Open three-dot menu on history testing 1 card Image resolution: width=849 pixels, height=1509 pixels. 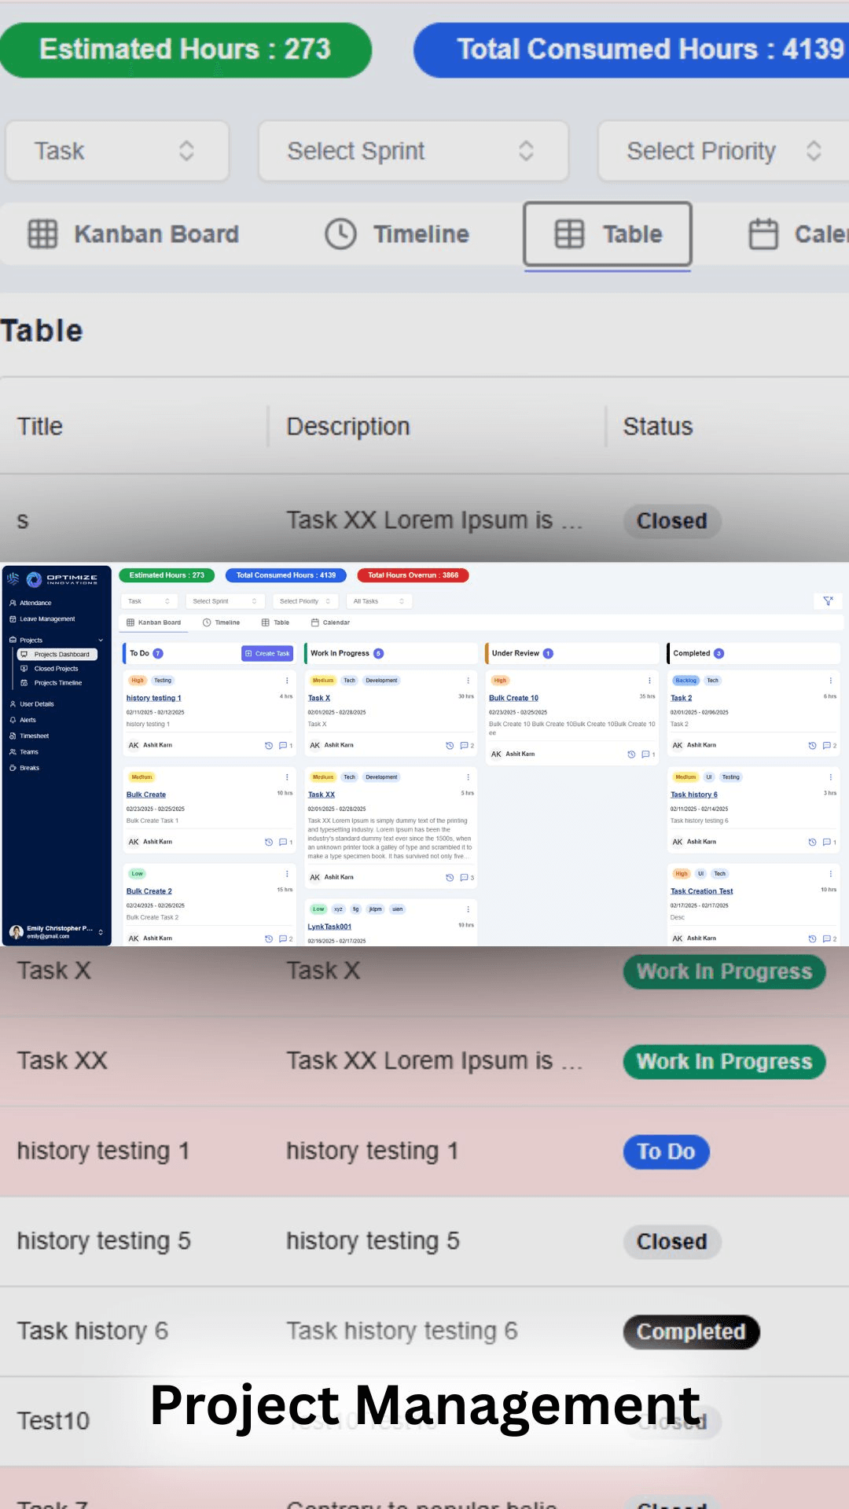click(287, 681)
